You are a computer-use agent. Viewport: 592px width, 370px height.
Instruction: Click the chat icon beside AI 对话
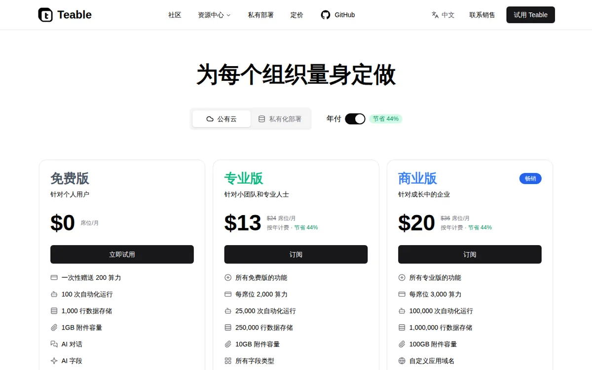[54, 344]
